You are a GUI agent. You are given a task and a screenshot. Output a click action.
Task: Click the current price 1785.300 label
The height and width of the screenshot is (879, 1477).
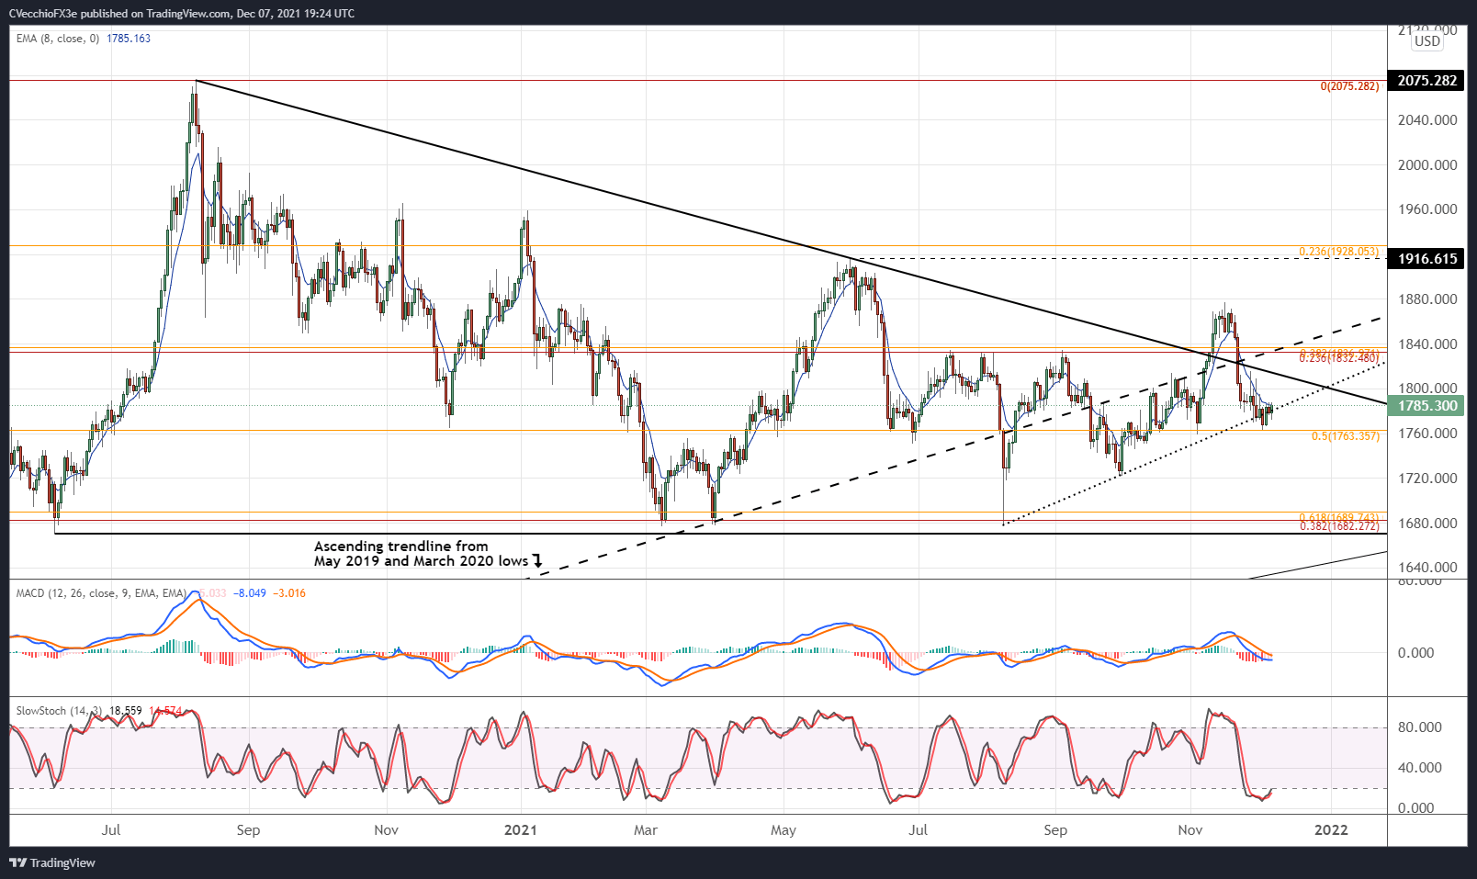tap(1426, 405)
